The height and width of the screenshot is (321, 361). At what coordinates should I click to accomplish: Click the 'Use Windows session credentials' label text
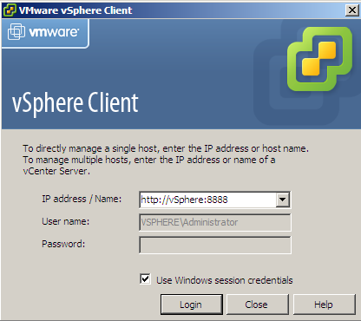[225, 280]
